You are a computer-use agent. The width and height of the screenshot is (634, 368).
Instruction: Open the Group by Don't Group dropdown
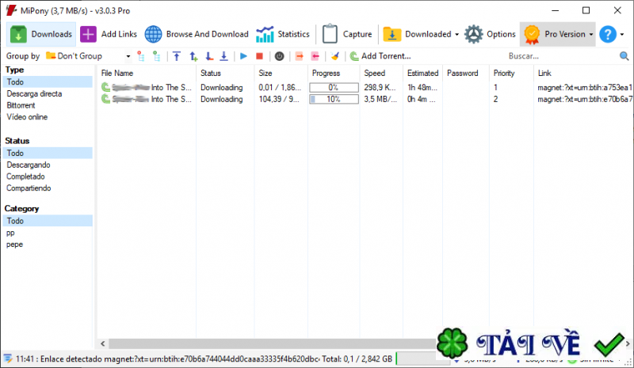pos(88,56)
